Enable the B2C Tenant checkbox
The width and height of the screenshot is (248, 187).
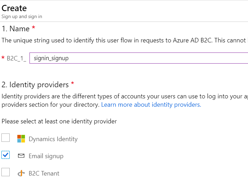point(6,172)
